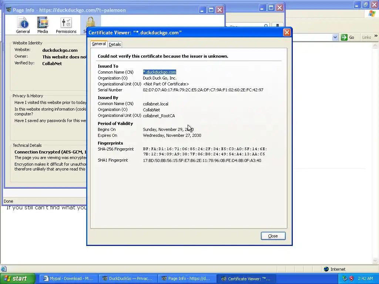
Task: Open the address bar dropdown in Internet Explorer
Action: coord(335,37)
